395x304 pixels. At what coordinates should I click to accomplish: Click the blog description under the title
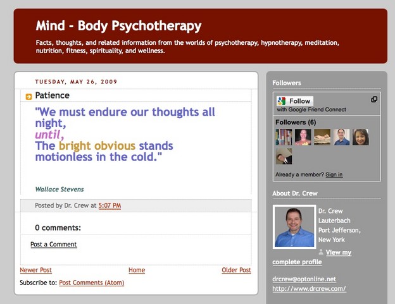pyautogui.click(x=187, y=47)
